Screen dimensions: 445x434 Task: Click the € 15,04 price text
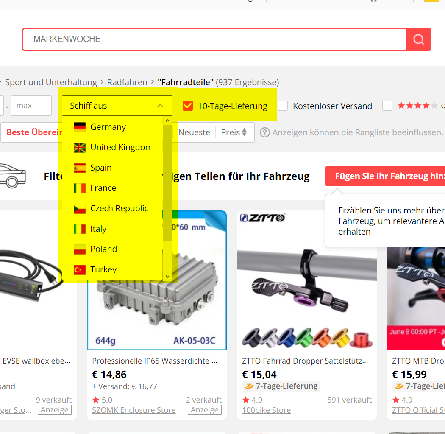[259, 375]
